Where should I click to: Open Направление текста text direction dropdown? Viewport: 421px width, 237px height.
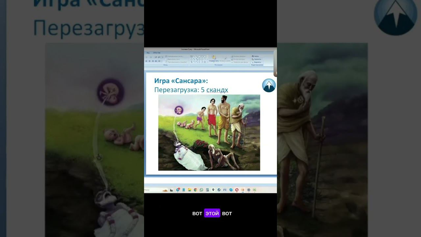(x=174, y=56)
